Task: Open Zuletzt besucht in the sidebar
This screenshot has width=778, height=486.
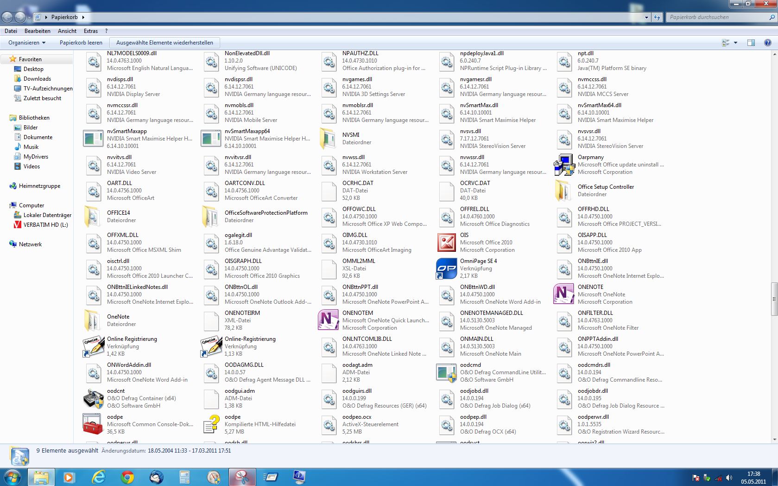Action: (42, 98)
